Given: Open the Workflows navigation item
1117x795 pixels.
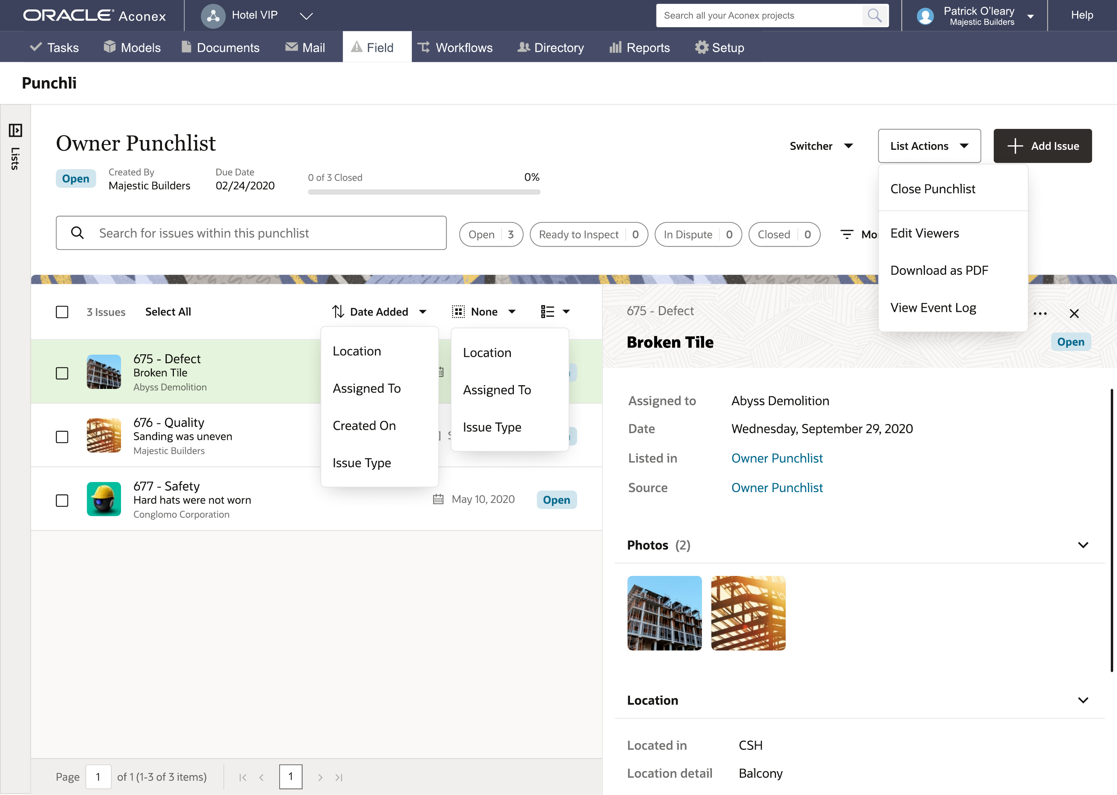Looking at the screenshot, I should click(x=455, y=47).
